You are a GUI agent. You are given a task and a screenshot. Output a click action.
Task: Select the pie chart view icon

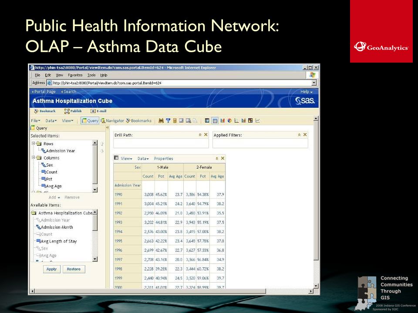pyautogui.click(x=229, y=120)
